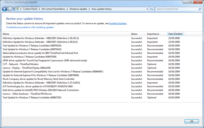
Task: Expand arrow after Control Panel breadcrumb
Action: (39, 9)
